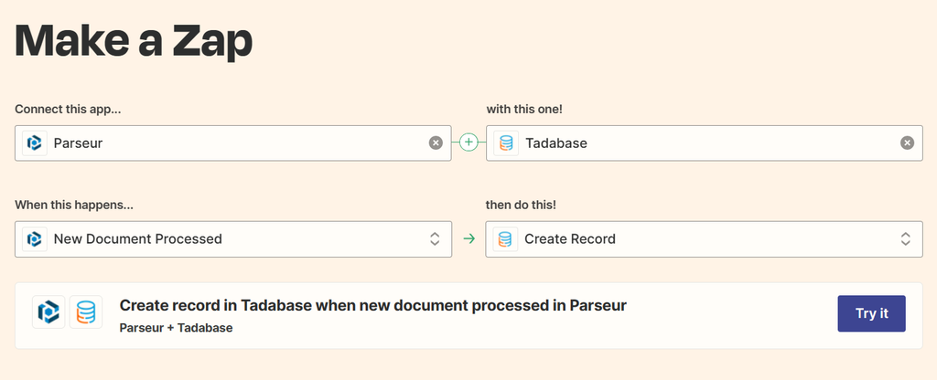Image resolution: width=937 pixels, height=380 pixels.
Task: Clear the Parseur app selection
Action: tap(436, 142)
